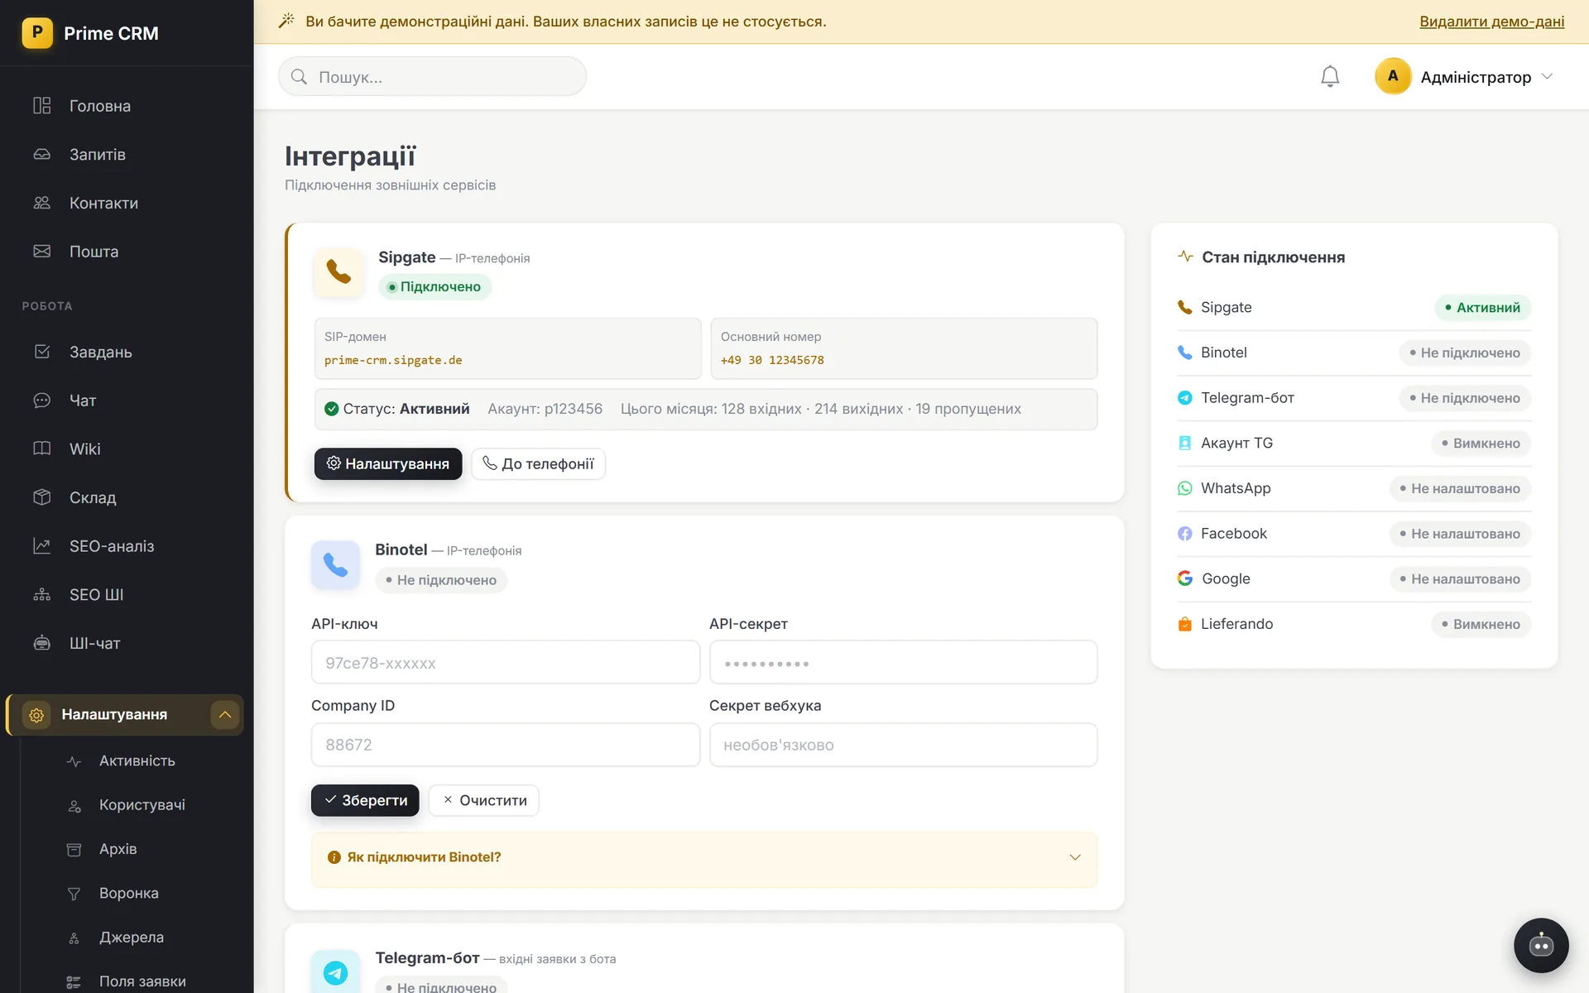Focus the Пошук search field
This screenshot has width=1589, height=993.
(433, 76)
